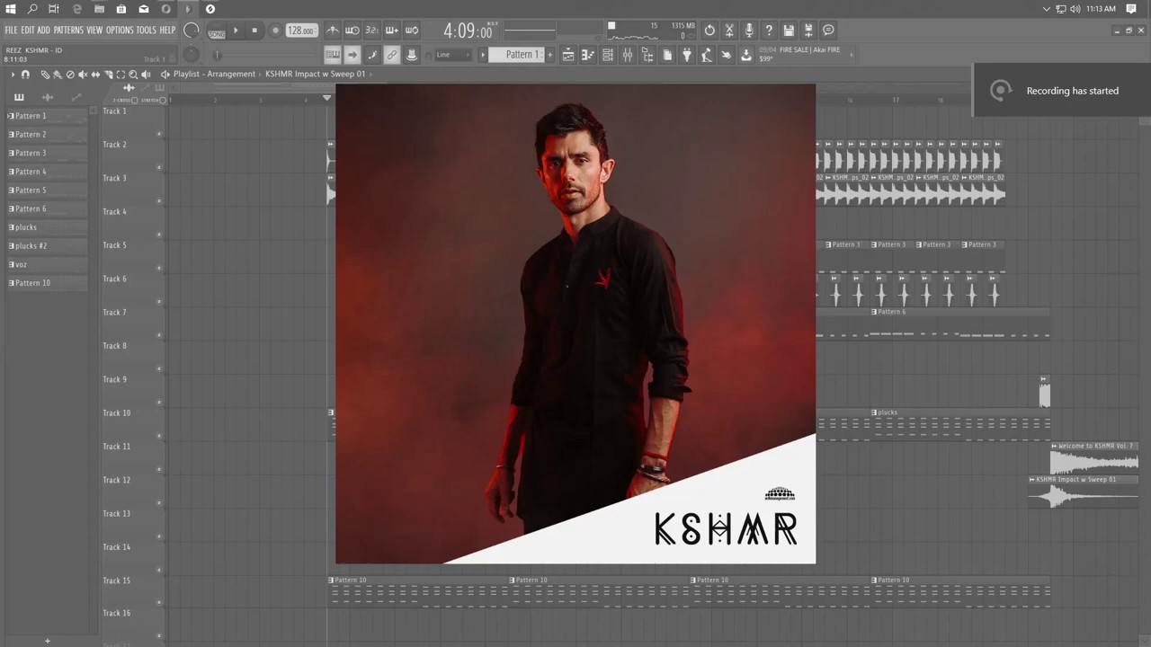Click the project picker pages icon
This screenshot has height=647, width=1151.
pyautogui.click(x=667, y=56)
